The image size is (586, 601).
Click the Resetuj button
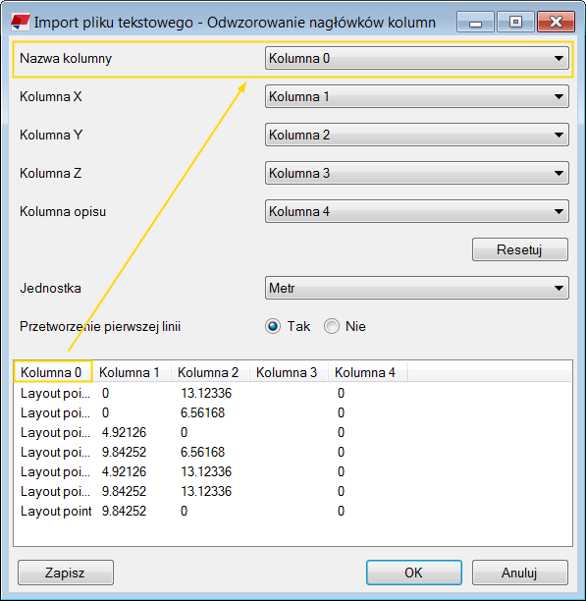[x=519, y=249]
